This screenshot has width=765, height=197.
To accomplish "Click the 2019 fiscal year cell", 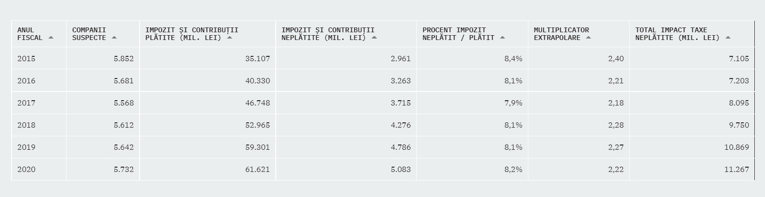I will (x=39, y=147).
